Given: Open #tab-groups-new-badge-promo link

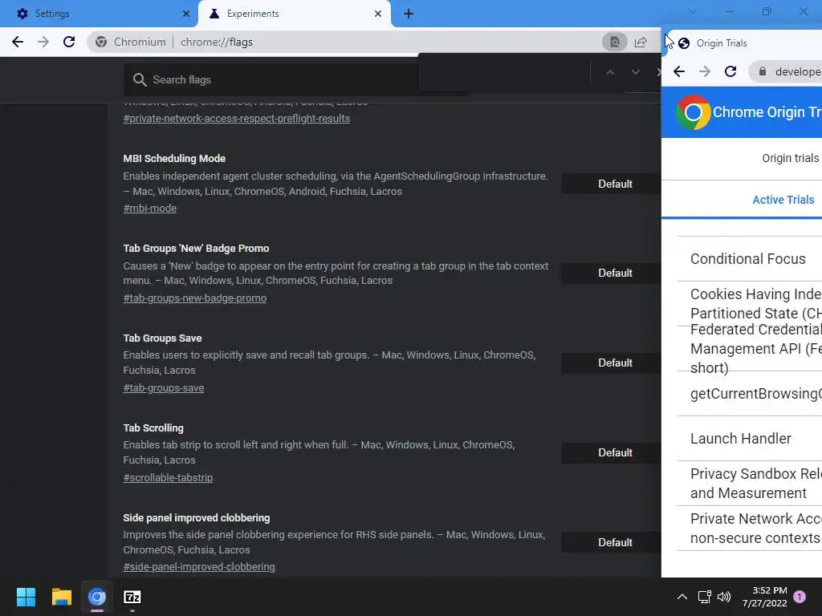Looking at the screenshot, I should tap(194, 298).
